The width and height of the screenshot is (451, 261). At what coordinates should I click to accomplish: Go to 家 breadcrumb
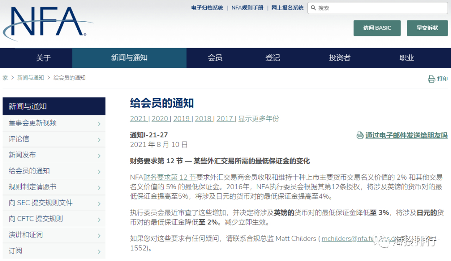click(x=5, y=78)
